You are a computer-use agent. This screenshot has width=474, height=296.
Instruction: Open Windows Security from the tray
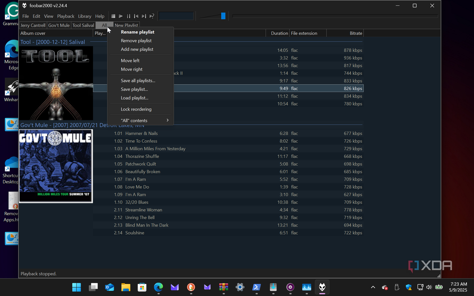pos(409,287)
